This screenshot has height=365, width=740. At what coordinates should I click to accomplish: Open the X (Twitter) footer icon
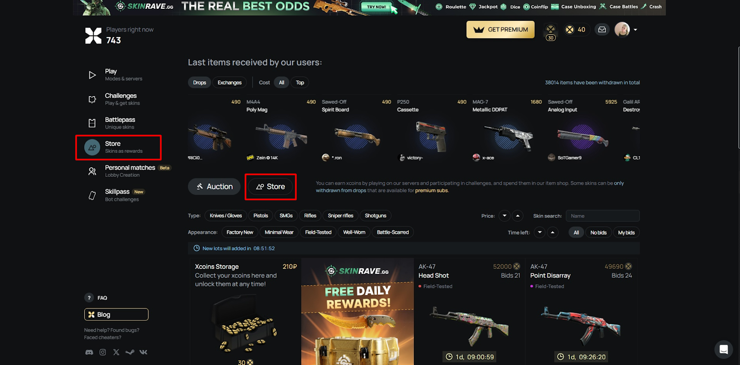click(116, 352)
